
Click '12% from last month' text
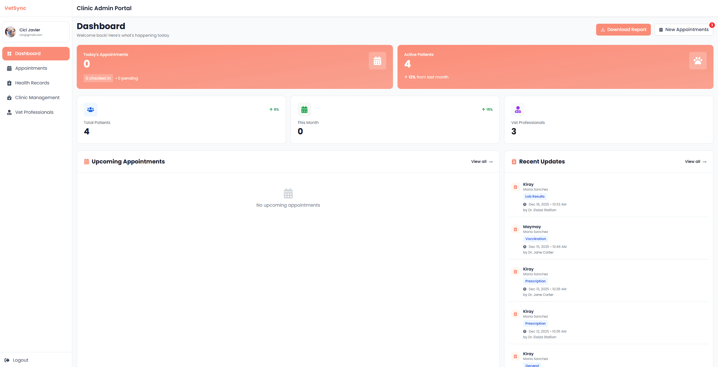428,77
